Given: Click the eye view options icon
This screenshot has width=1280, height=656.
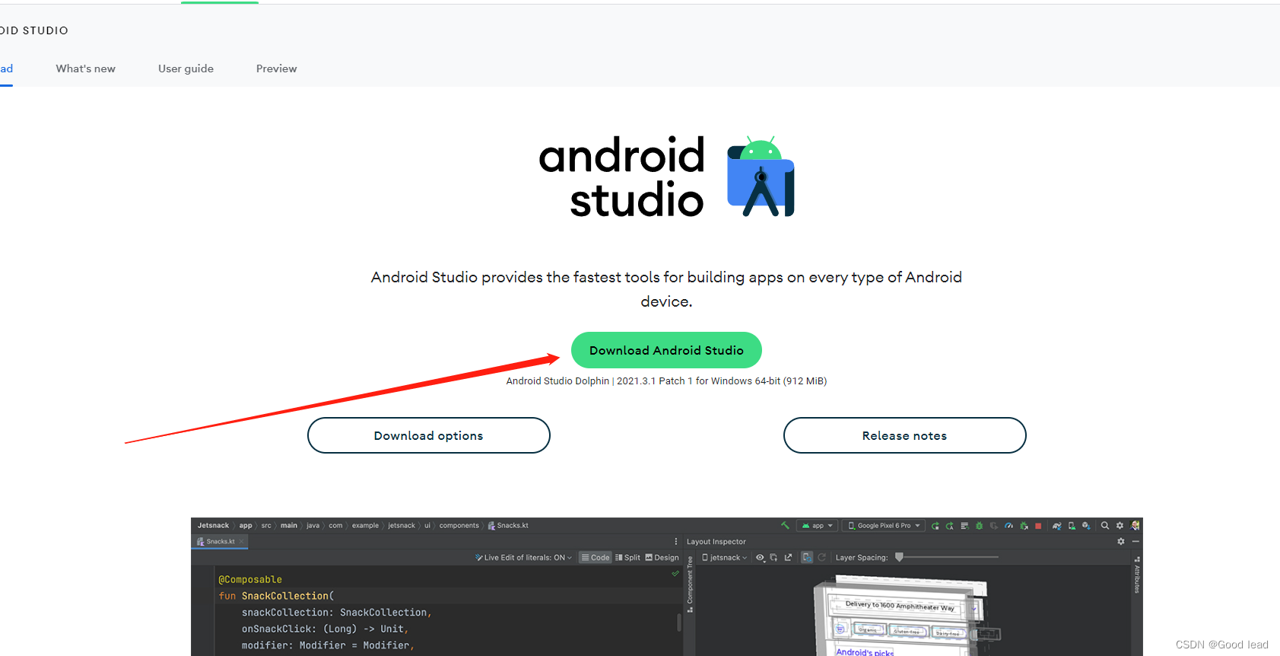Looking at the screenshot, I should coord(761,558).
